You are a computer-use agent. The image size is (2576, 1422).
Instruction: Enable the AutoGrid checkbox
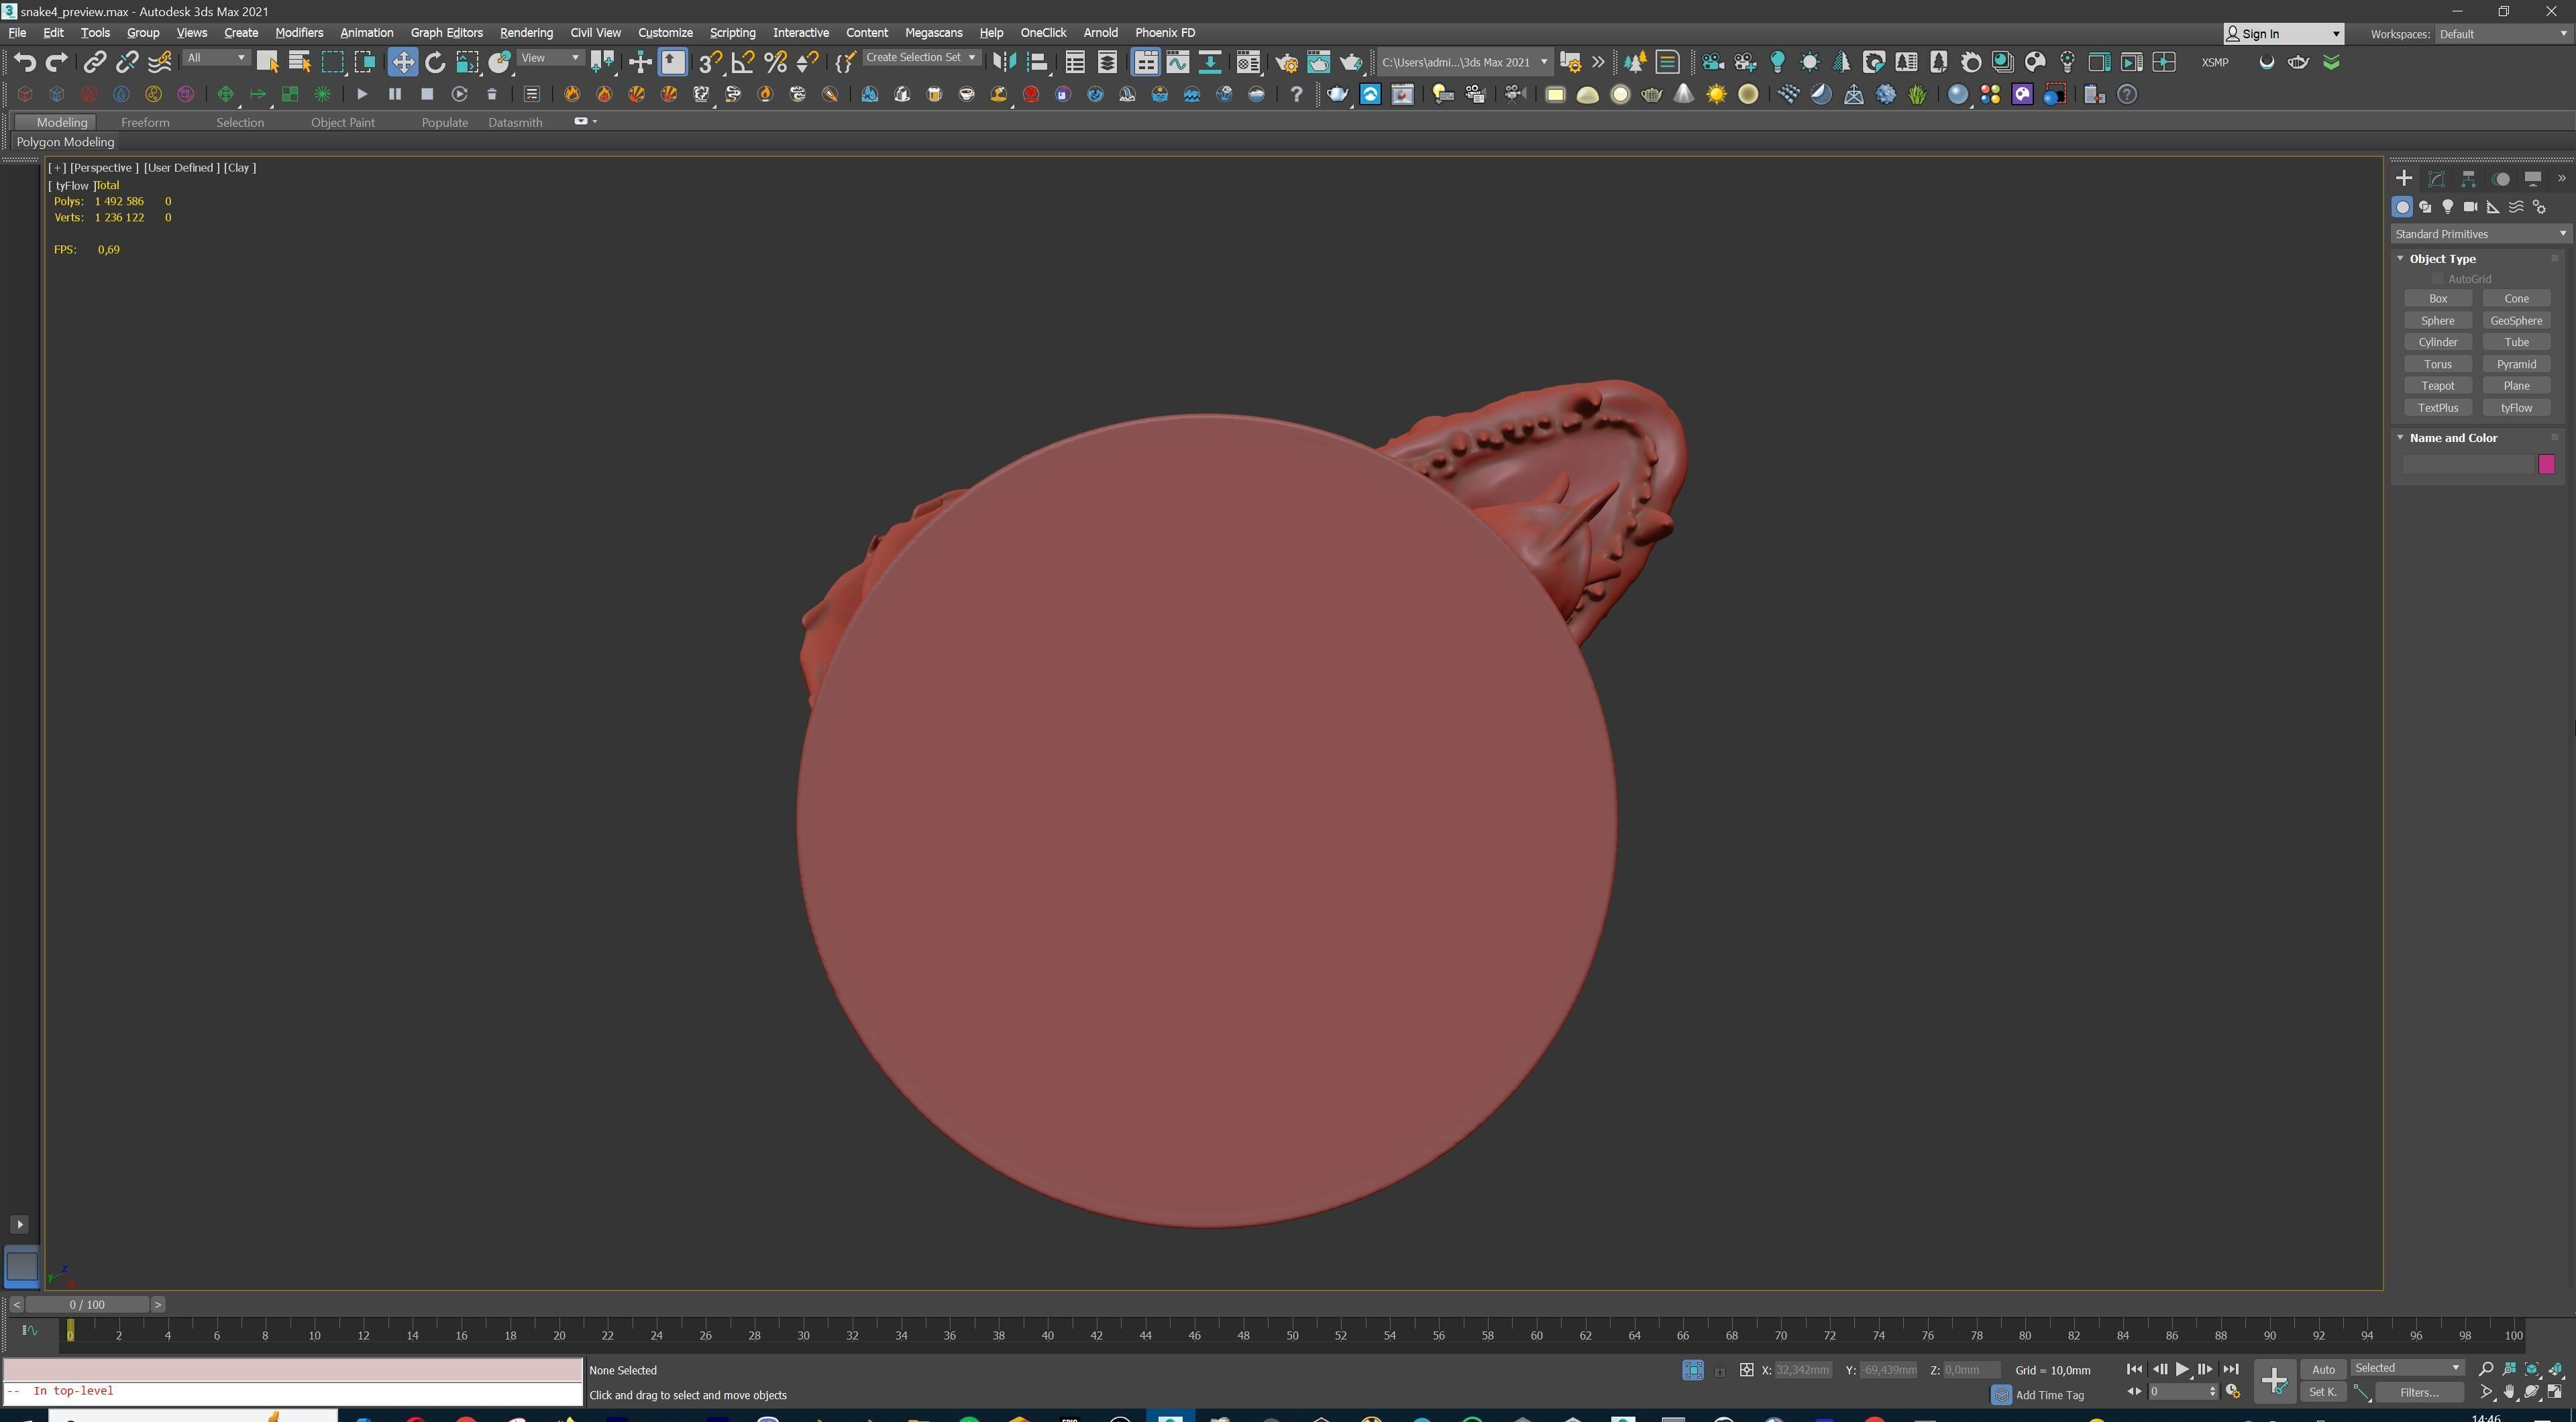pyautogui.click(x=2437, y=279)
